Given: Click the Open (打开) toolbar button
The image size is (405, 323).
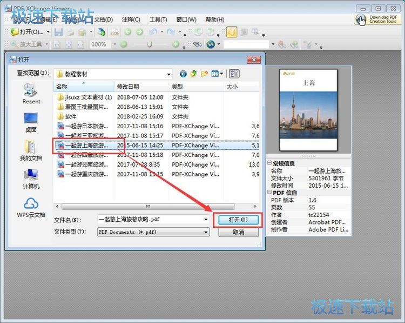Looking at the screenshot, I should pyautogui.click(x=27, y=32).
